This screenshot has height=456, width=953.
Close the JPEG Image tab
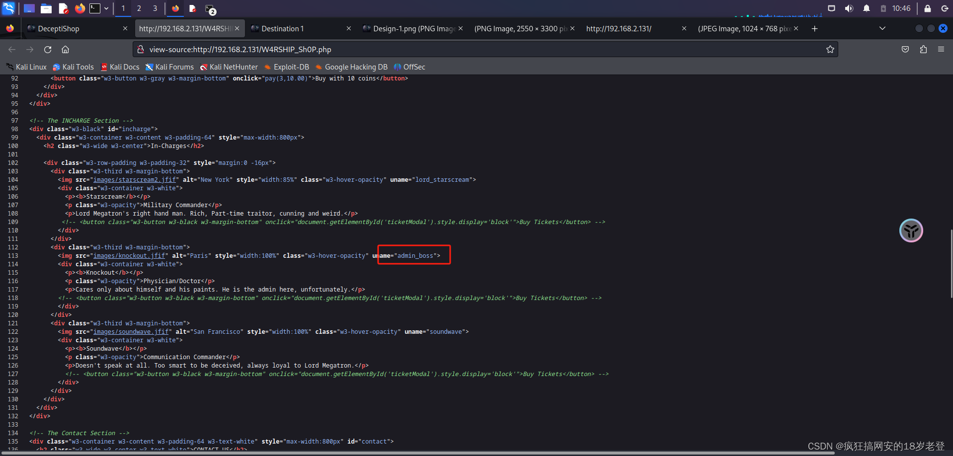click(796, 29)
